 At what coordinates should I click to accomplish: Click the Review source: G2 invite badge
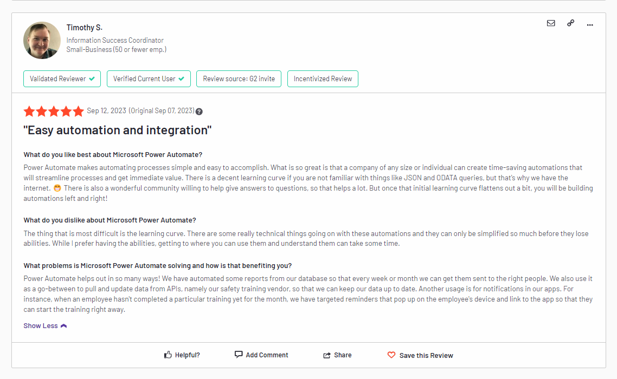[x=239, y=79]
